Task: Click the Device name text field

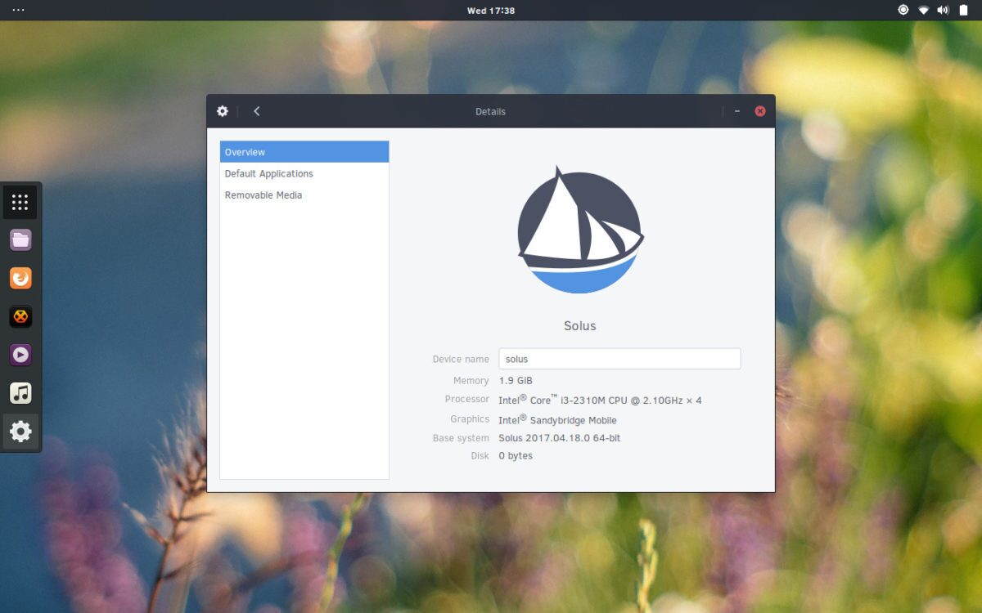Action: (619, 359)
